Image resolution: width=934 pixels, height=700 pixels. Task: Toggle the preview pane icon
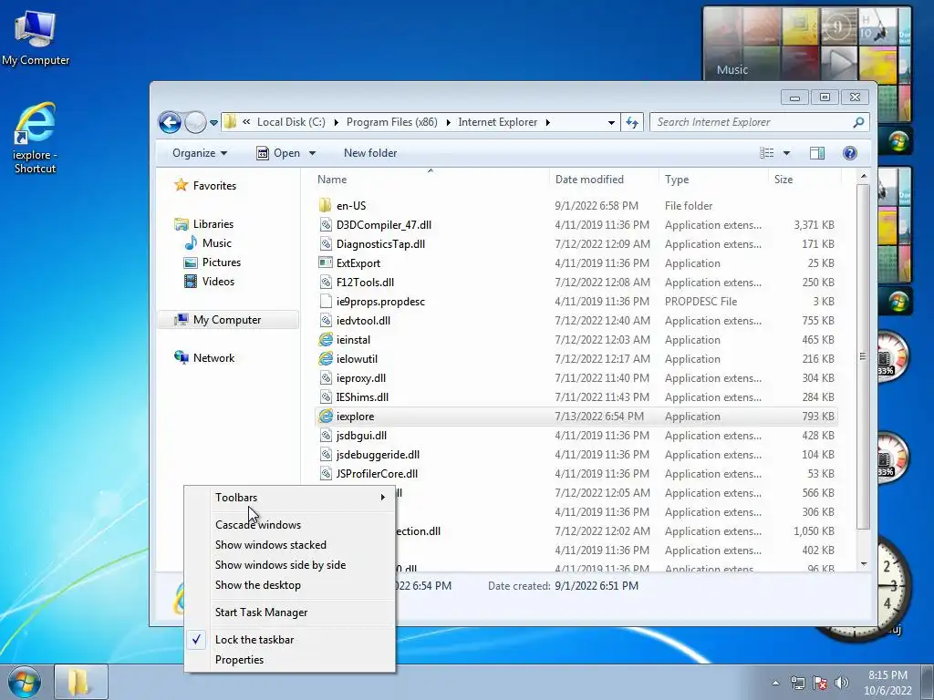[x=817, y=153]
